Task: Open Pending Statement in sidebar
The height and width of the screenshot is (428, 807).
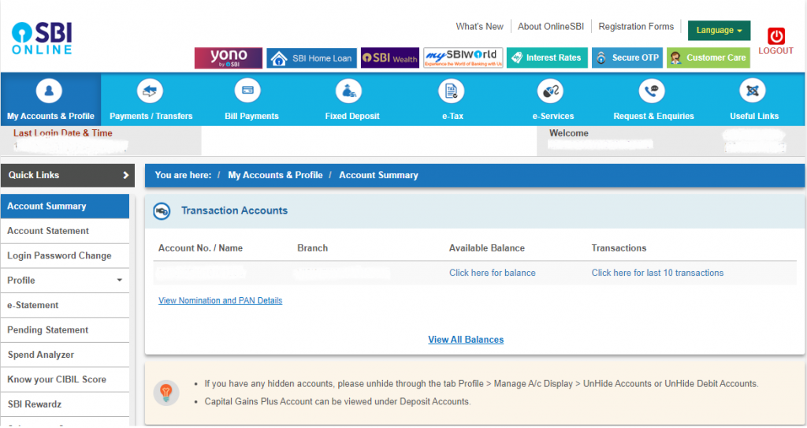Action: pos(65,330)
